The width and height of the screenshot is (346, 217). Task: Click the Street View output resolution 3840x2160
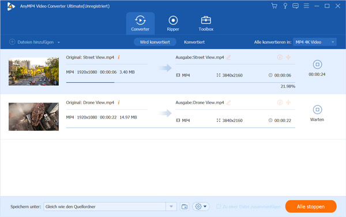232,75
